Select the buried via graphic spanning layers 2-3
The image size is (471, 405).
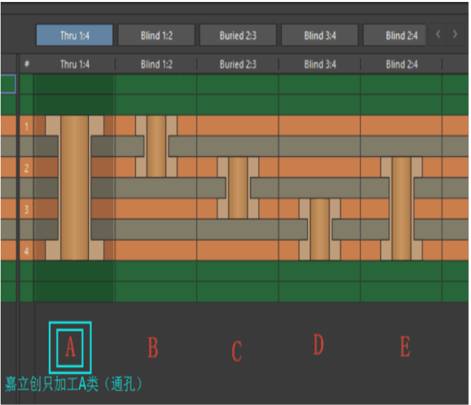(238, 187)
